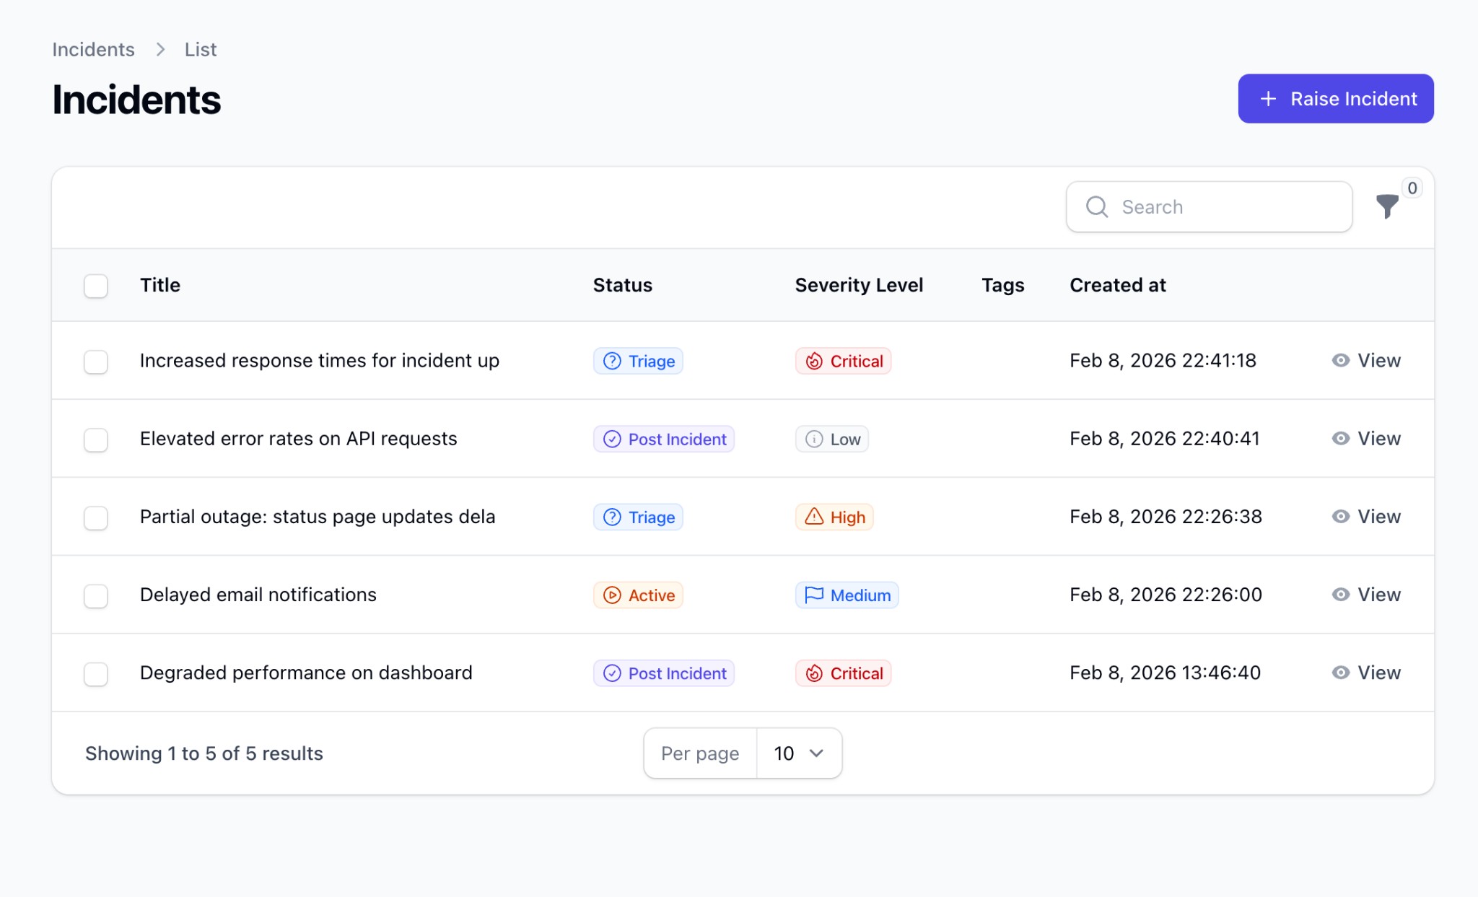The height and width of the screenshot is (897, 1478).
Task: Click the Post Incident check icon
Action: (x=611, y=439)
